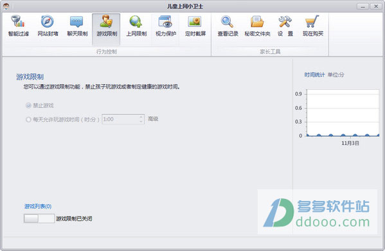Click the 游戏限制 section heading

[x=30, y=77]
